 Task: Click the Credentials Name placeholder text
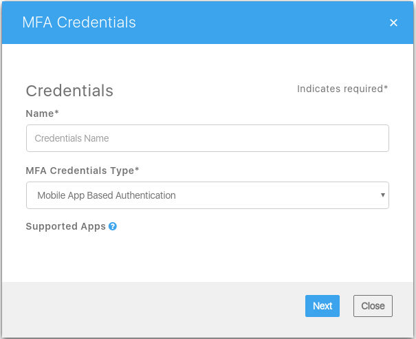pyautogui.click(x=72, y=138)
